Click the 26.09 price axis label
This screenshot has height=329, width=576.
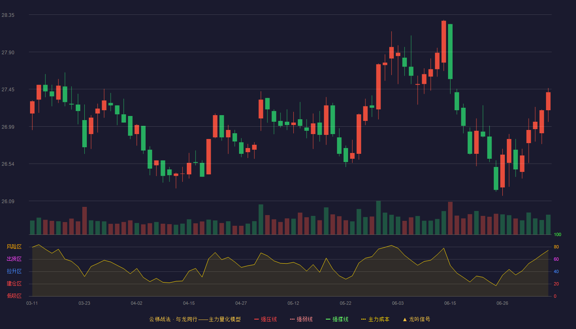[x=8, y=201]
